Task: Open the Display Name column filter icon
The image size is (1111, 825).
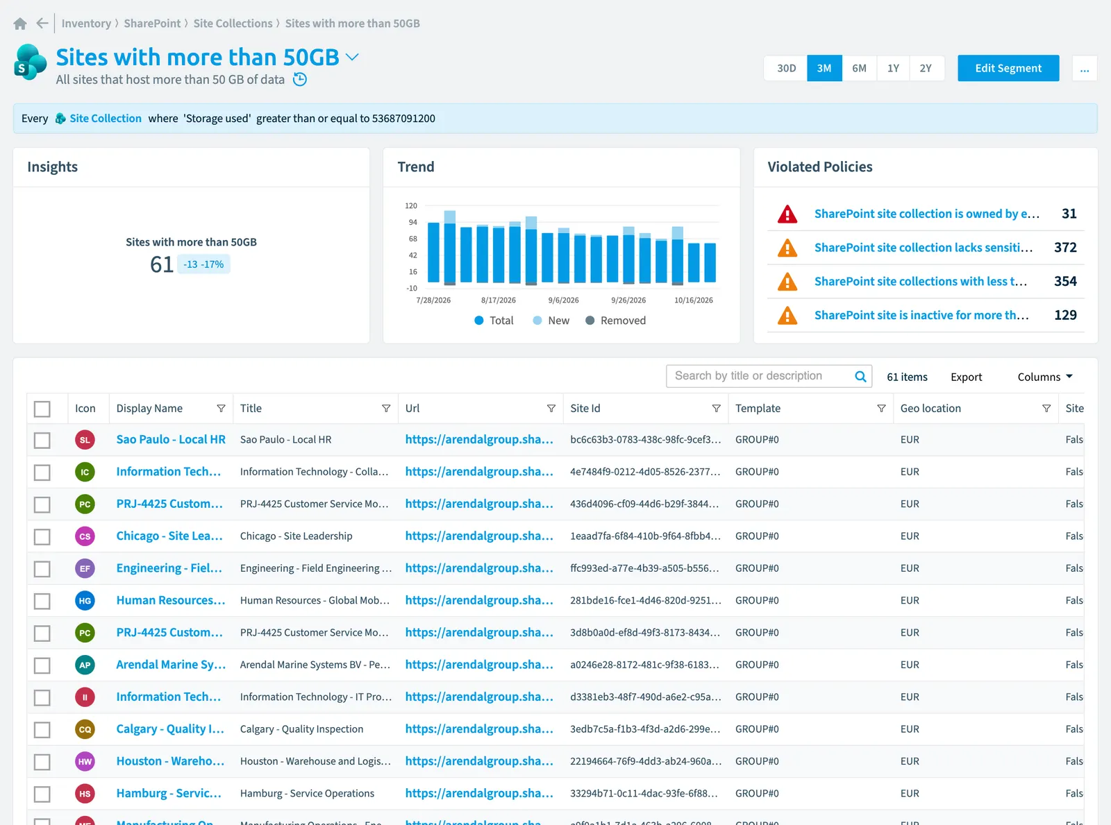Action: (x=221, y=409)
